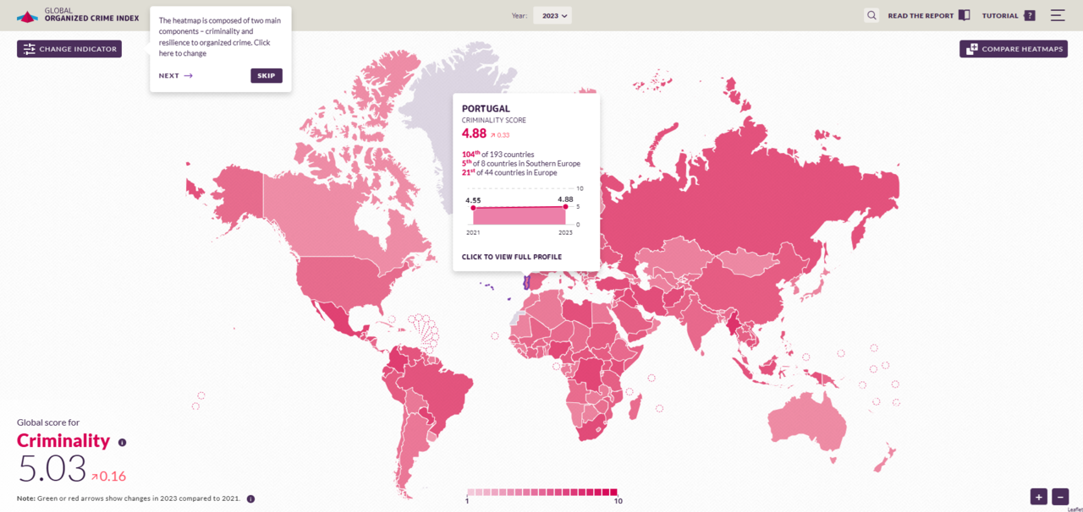Screen dimensions: 1083x512
Task: Click the Read the Report text link
Action: (921, 15)
